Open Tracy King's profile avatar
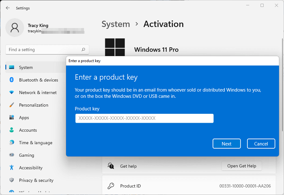The height and width of the screenshot is (195, 284). coord(15,28)
